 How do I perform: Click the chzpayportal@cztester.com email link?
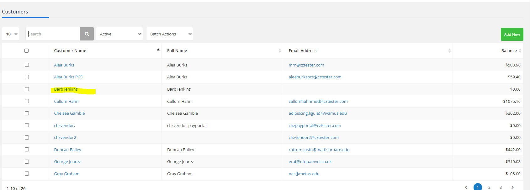(x=315, y=125)
